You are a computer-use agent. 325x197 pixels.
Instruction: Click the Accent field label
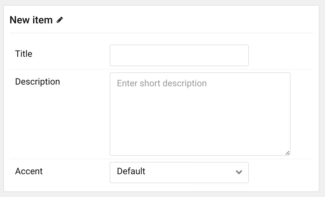click(29, 171)
